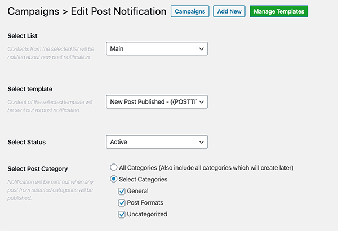Screen dimensions: 338x231
Task: Choose the Select Categories radio button
Action: (x=114, y=179)
